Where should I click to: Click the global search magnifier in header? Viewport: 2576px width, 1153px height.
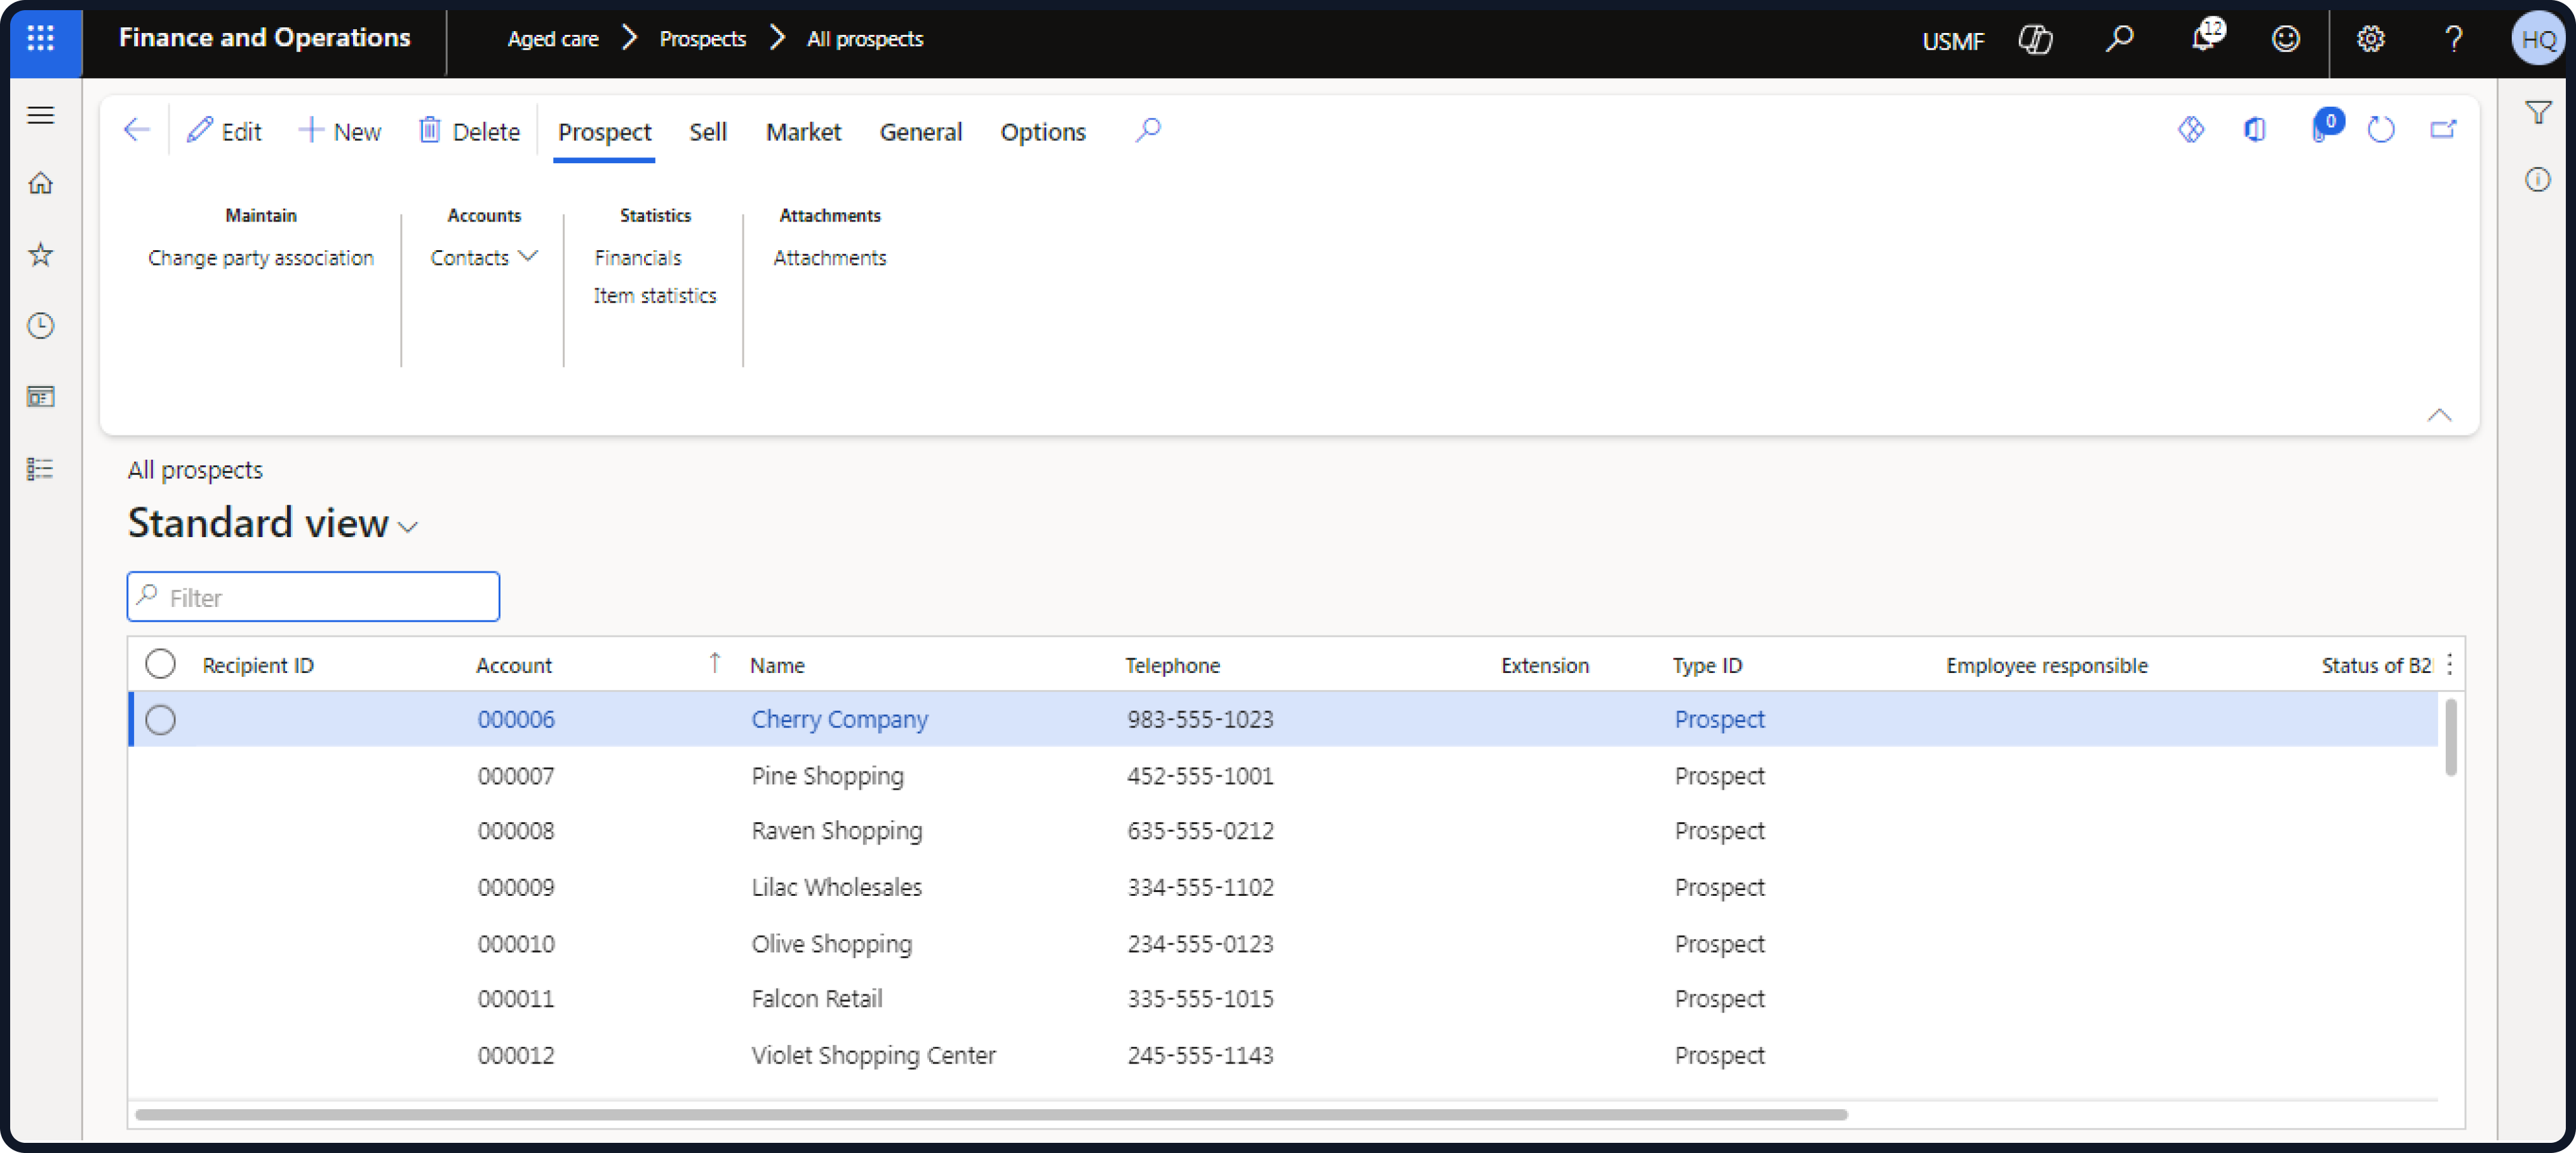click(2119, 39)
